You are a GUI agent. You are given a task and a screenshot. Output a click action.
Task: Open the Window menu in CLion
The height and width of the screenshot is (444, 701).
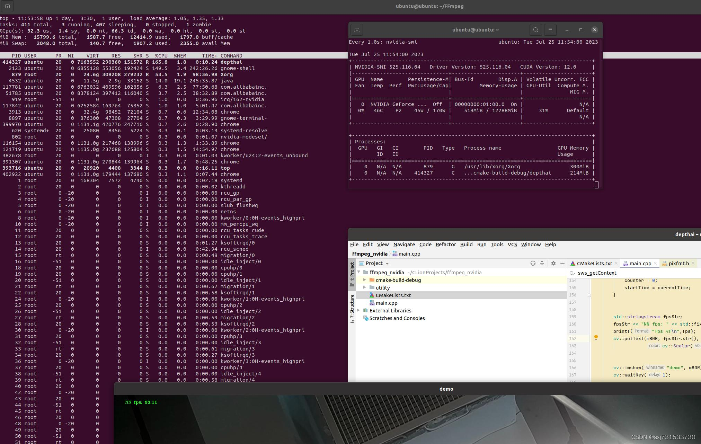click(531, 245)
